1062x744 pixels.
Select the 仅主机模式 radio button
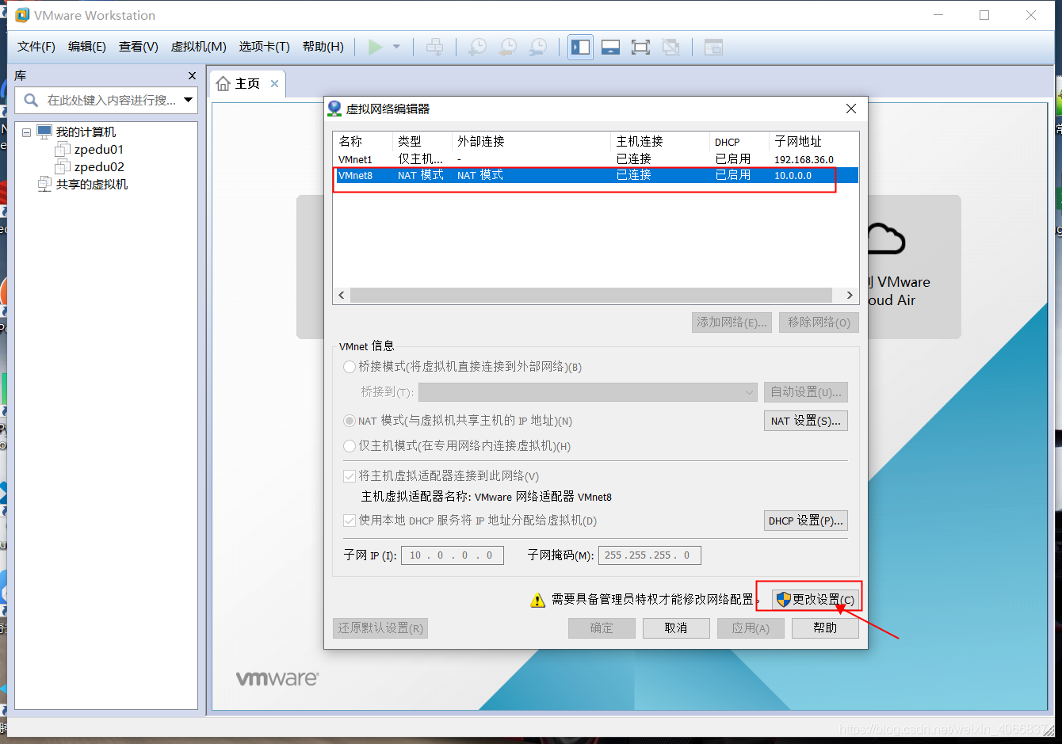pyautogui.click(x=350, y=446)
